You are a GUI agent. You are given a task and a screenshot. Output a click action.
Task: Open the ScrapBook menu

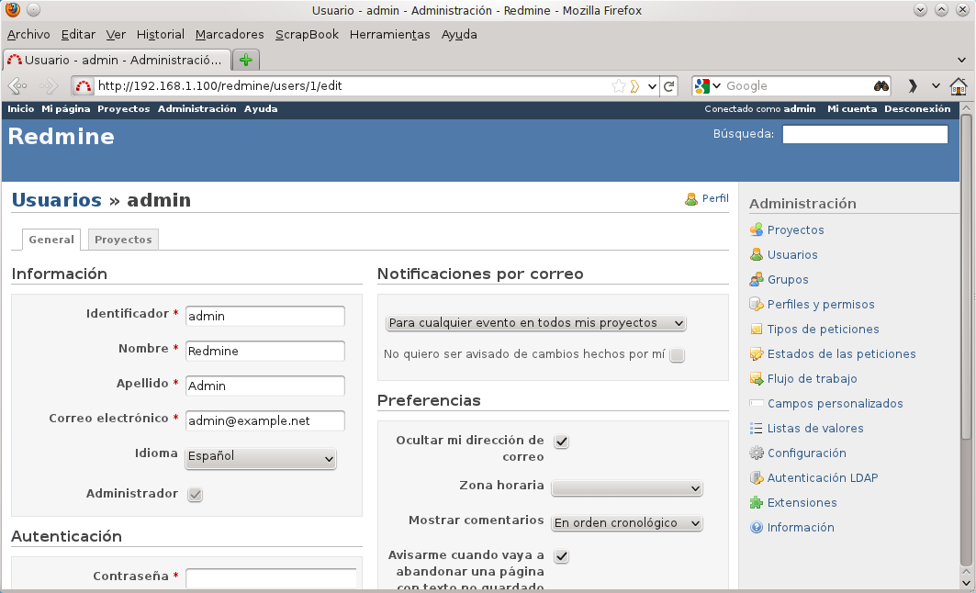[307, 34]
